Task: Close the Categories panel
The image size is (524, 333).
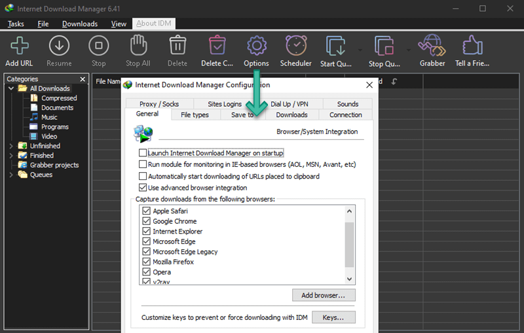Action: [x=83, y=79]
